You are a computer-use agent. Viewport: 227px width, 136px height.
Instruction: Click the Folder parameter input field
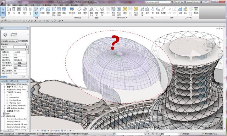(x=20, y=47)
